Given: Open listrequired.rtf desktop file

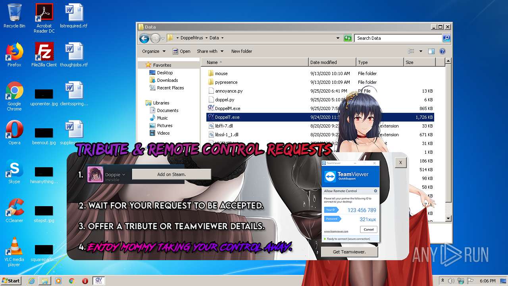Looking at the screenshot, I should [74, 16].
